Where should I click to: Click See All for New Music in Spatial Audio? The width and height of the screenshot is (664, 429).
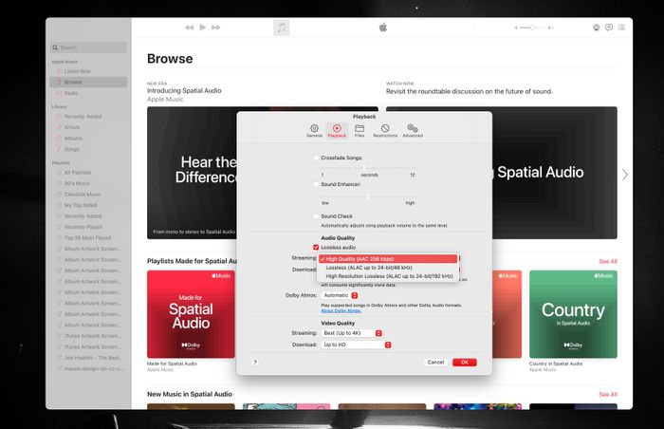pos(608,395)
